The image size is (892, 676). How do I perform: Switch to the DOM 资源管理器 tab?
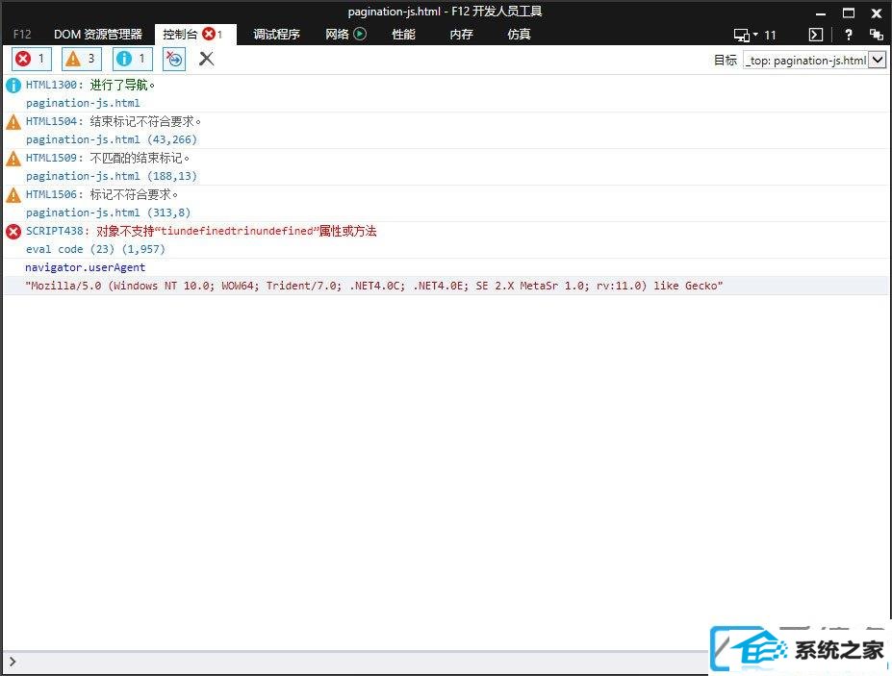point(98,34)
